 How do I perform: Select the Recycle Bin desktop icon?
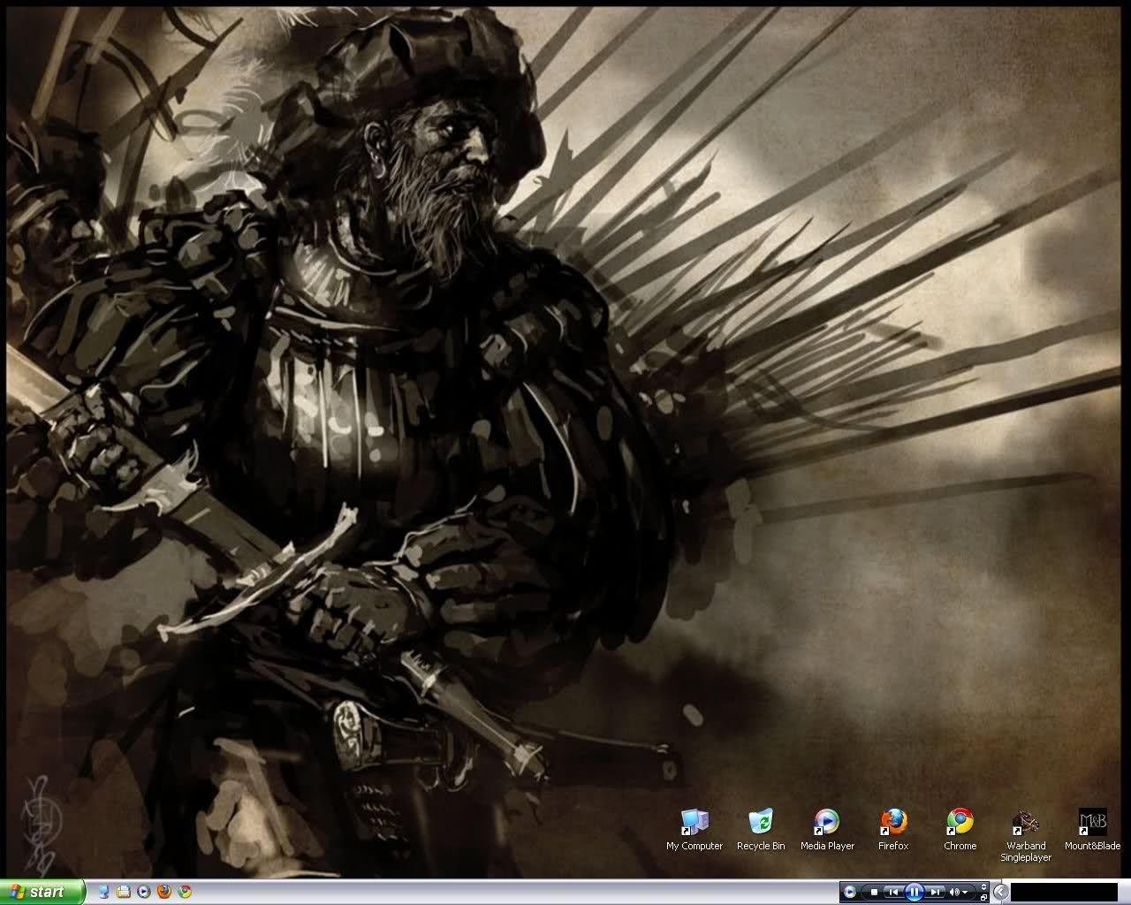[761, 829]
